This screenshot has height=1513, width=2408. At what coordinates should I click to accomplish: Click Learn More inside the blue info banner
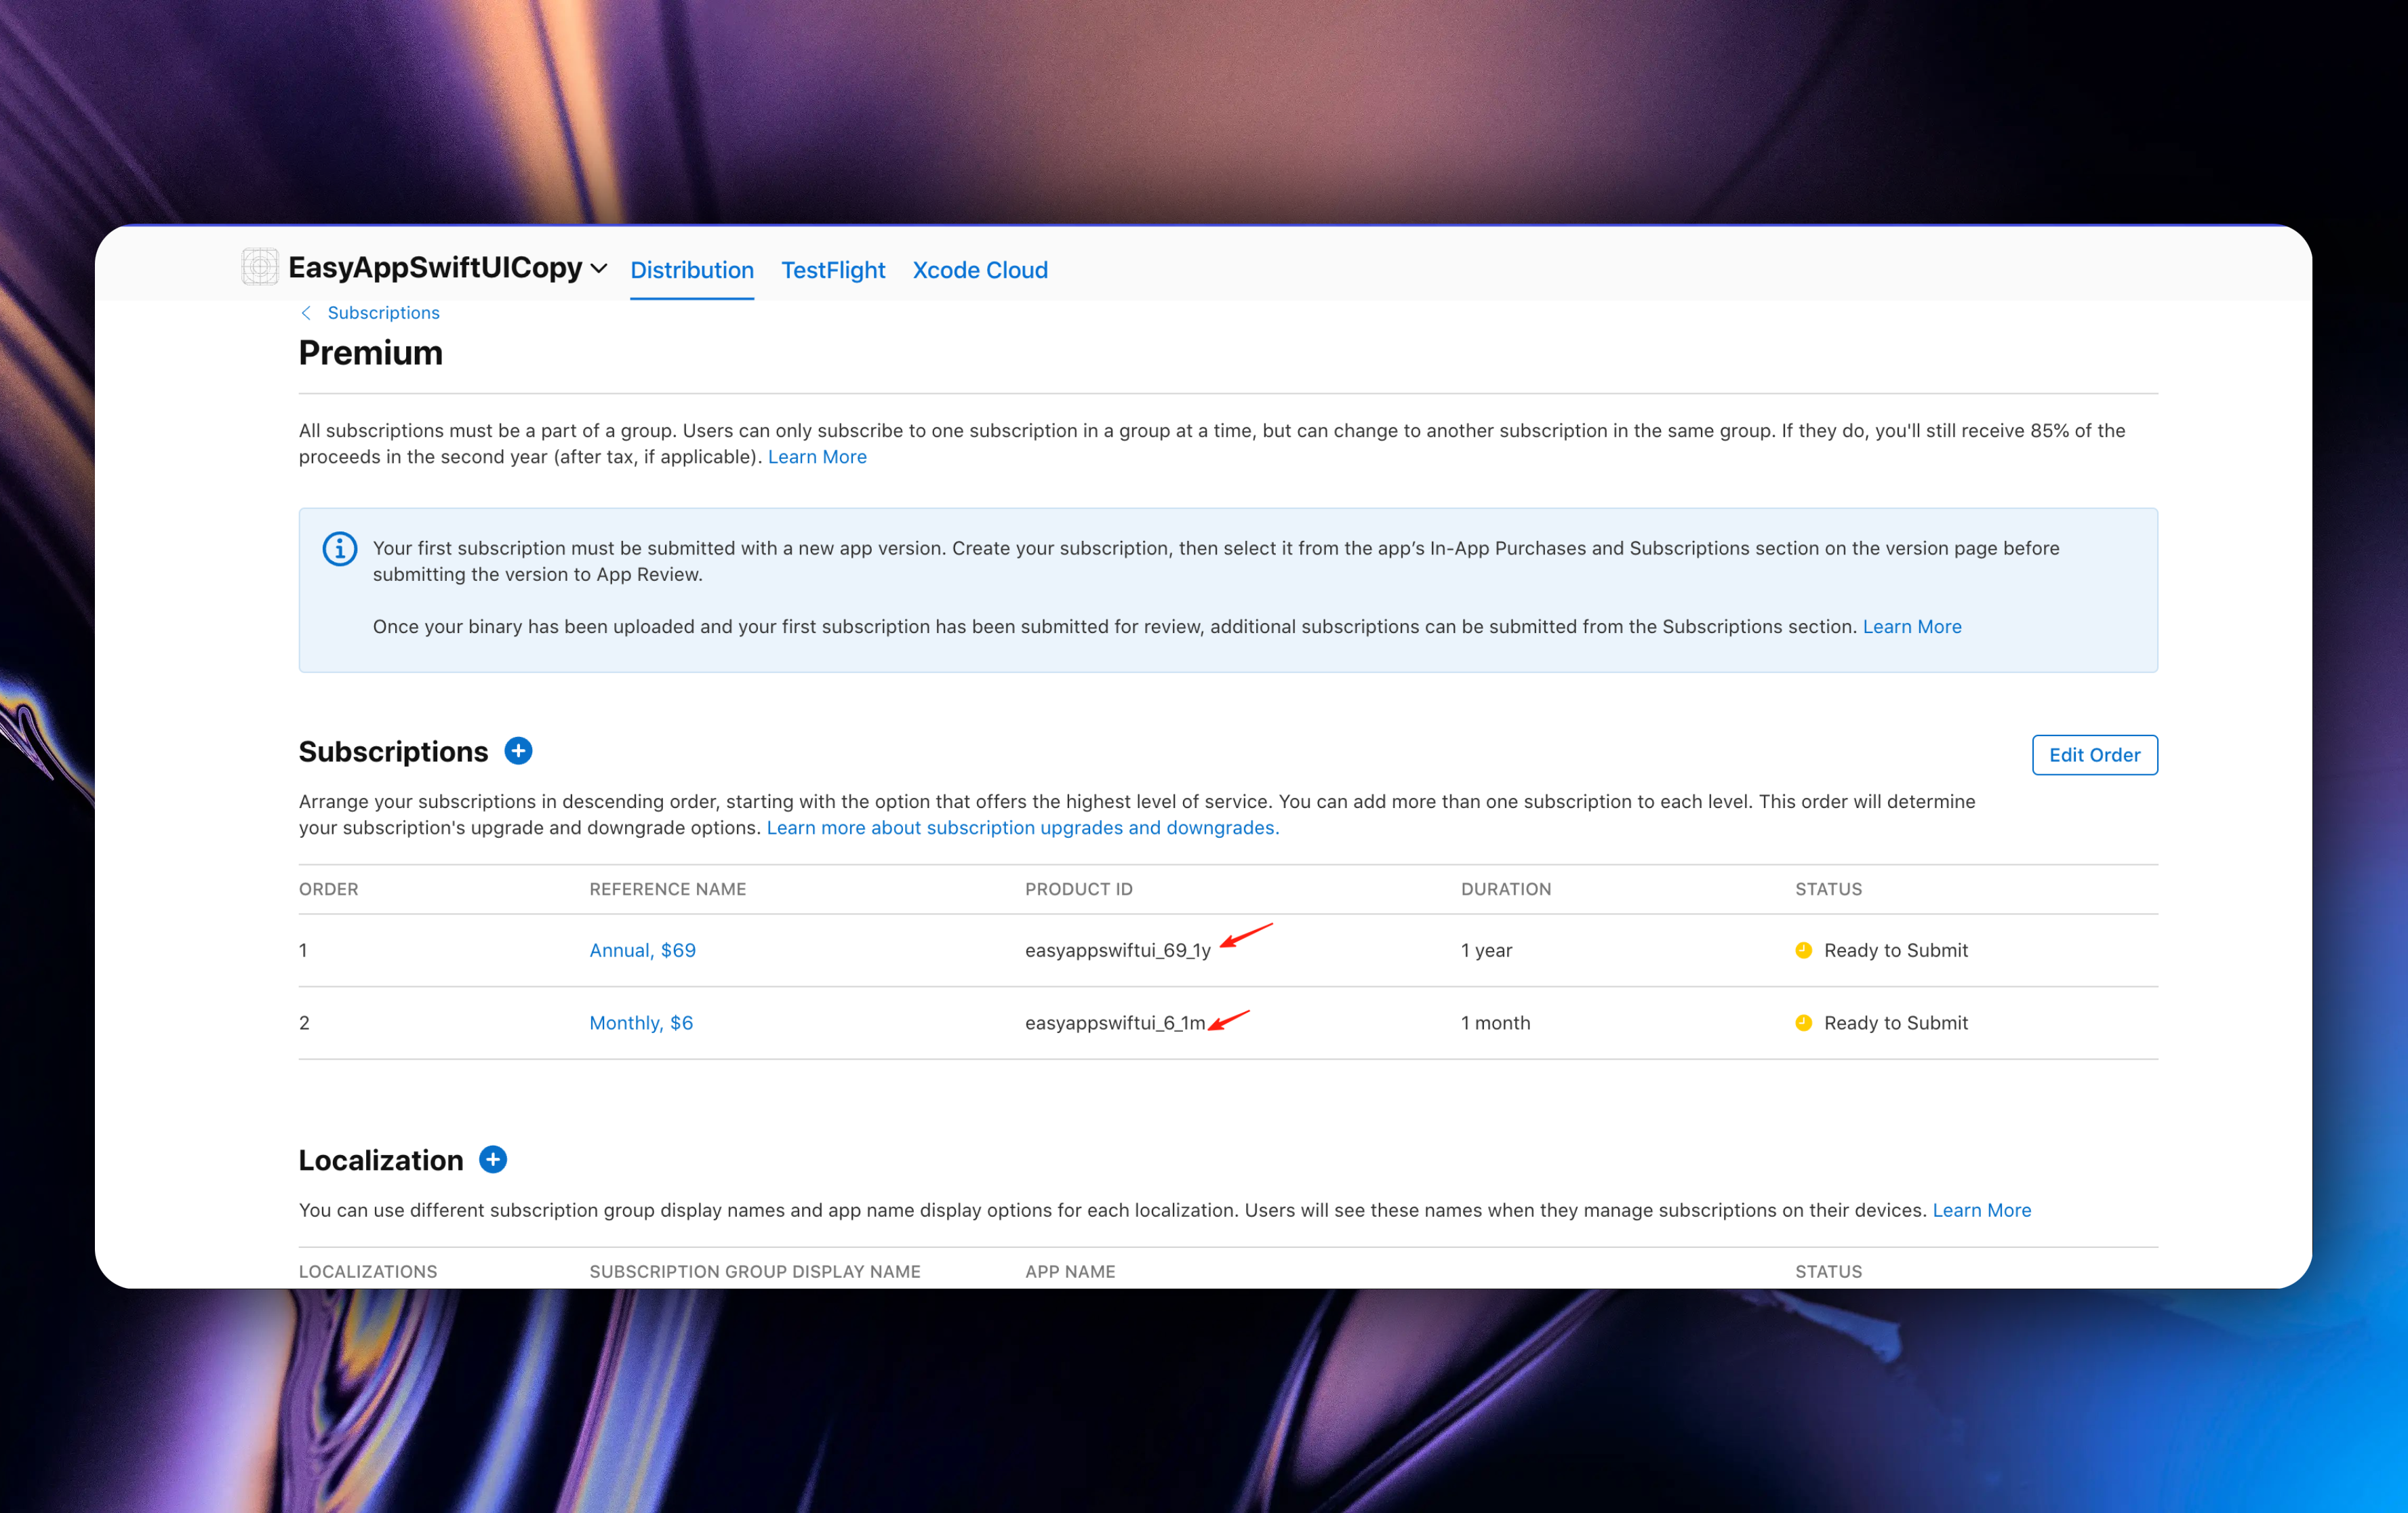tap(1911, 627)
